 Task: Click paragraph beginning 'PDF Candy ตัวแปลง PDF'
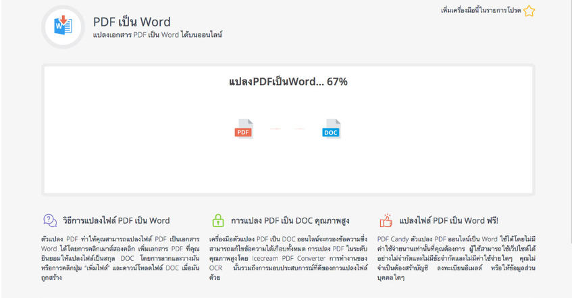pos(457,258)
